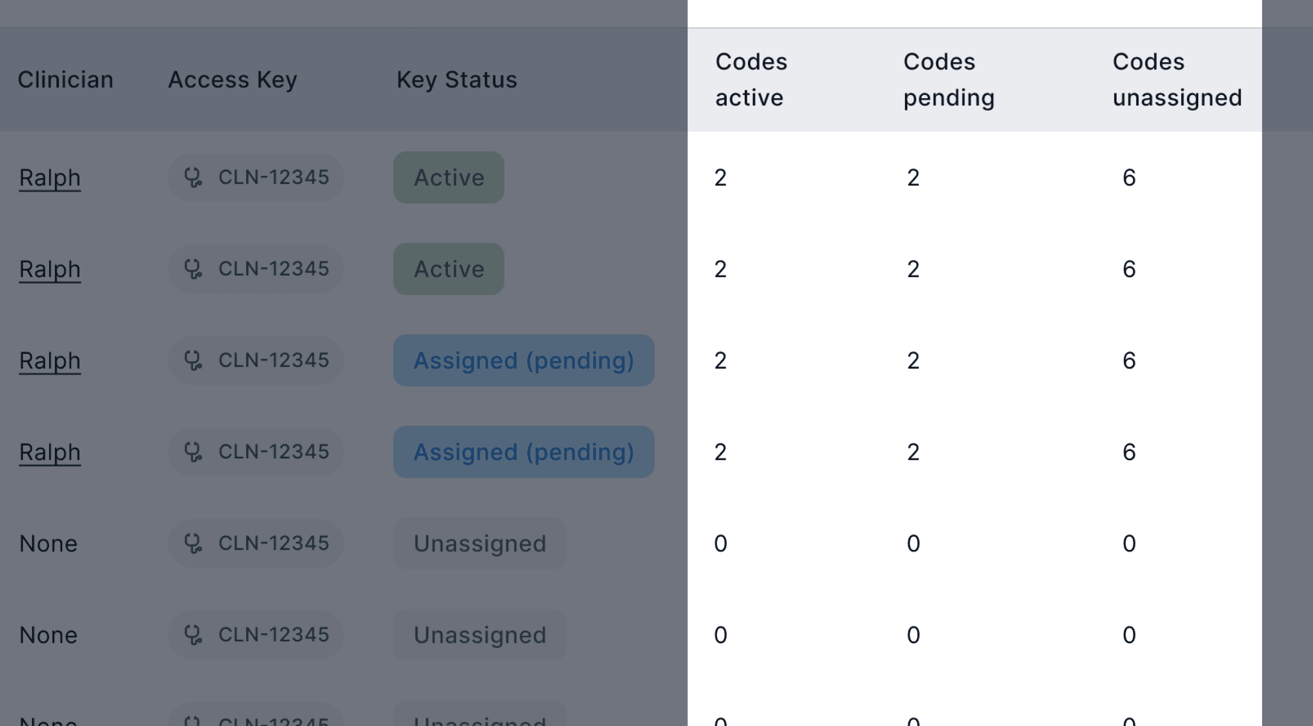1313x726 pixels.
Task: Open Ralph link in second Active row
Action: point(50,269)
